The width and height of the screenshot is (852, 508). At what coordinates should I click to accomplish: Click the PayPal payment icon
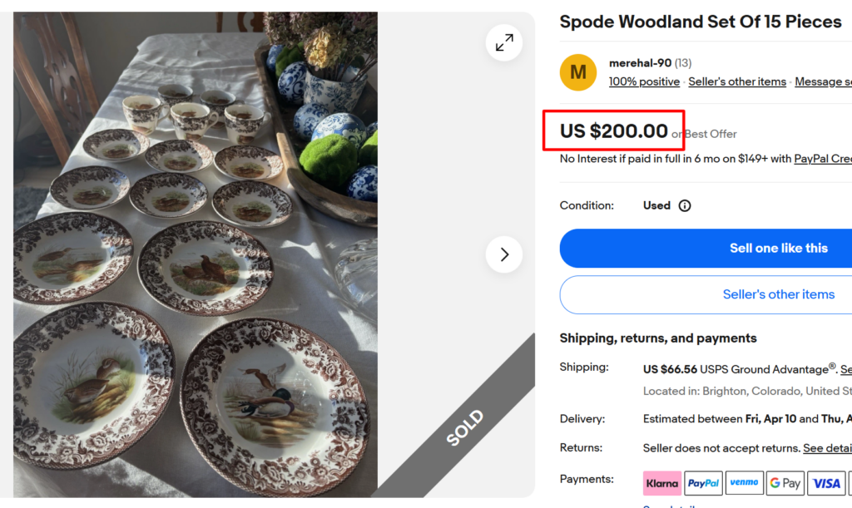[x=703, y=482]
